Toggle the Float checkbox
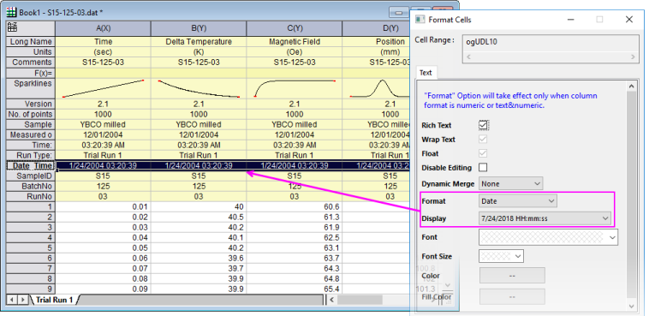The height and width of the screenshot is (316, 649). click(483, 153)
